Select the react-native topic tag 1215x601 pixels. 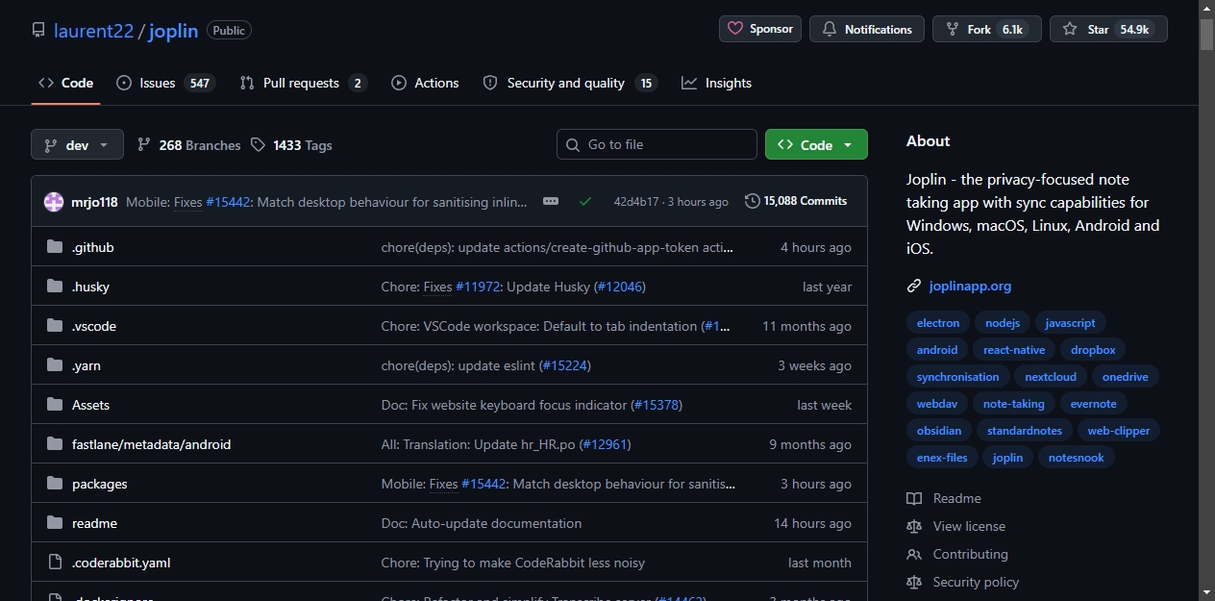coord(1014,350)
